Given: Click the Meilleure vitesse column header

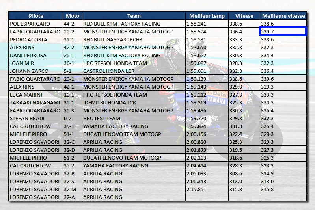Looking at the screenshot, I should pyautogui.click(x=283, y=16).
